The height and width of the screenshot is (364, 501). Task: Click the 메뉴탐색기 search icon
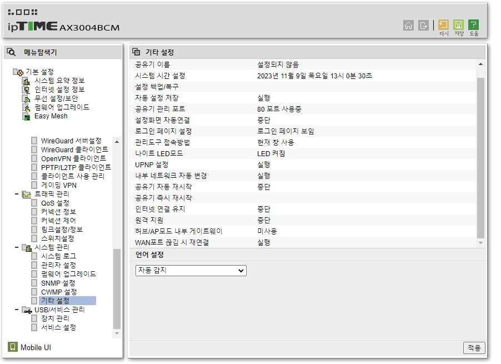11,52
